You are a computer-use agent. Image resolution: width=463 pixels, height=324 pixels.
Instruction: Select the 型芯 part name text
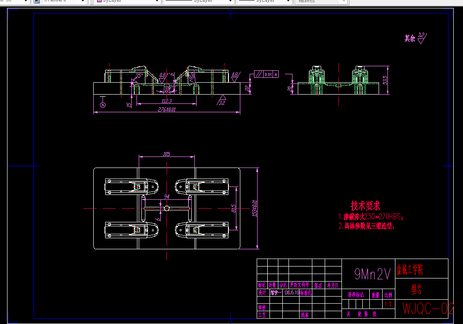click(416, 289)
